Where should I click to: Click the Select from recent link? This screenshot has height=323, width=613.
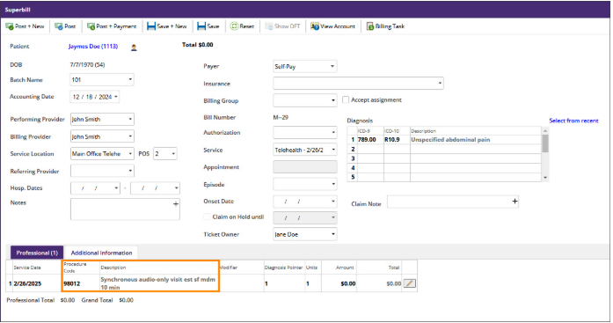[573, 121]
